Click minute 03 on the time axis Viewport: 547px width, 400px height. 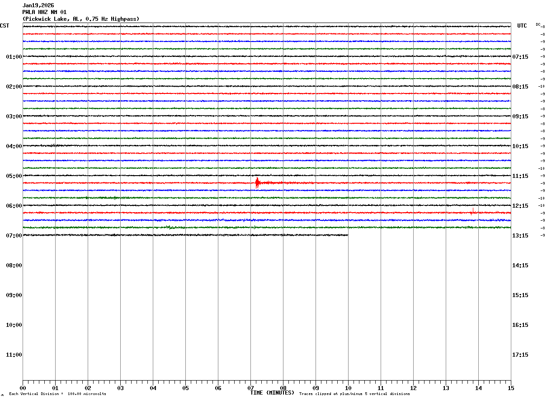coord(120,388)
